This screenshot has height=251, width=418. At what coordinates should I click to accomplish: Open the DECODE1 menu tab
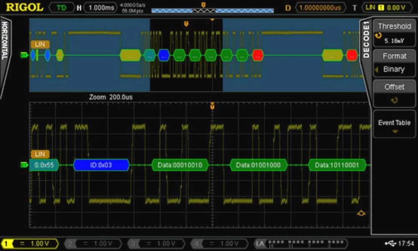(366, 41)
